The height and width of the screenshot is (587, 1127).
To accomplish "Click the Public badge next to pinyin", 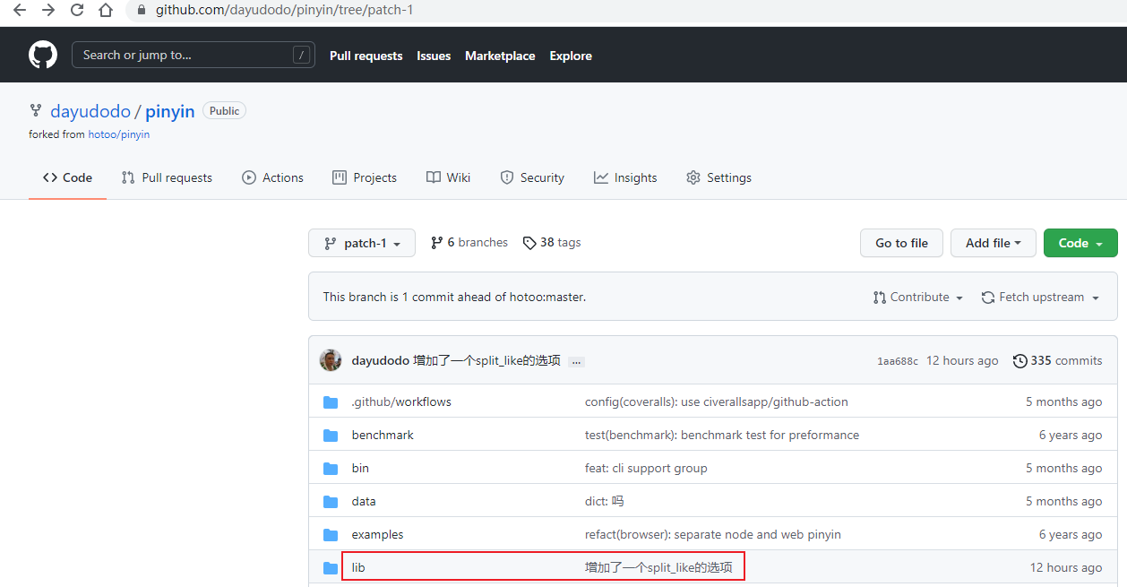I will 224,111.
